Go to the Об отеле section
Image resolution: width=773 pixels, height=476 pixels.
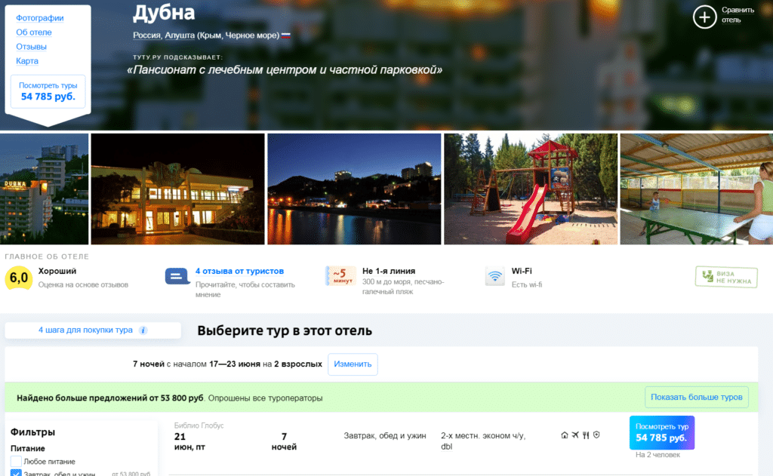pos(33,32)
